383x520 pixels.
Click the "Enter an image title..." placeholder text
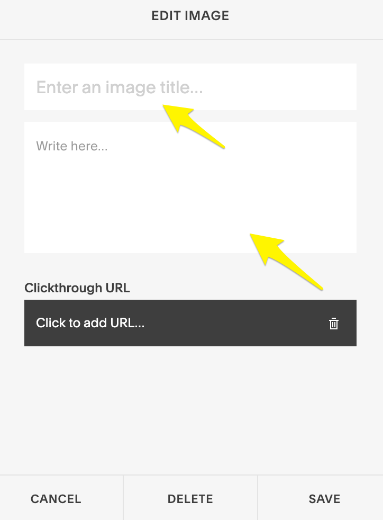pyautogui.click(x=119, y=87)
